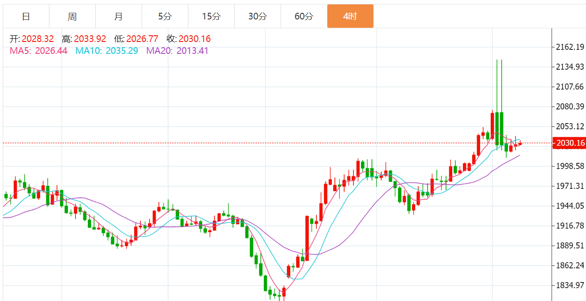Click the 1862.24 price axis label
The height and width of the screenshot is (301, 586).
tap(571, 265)
